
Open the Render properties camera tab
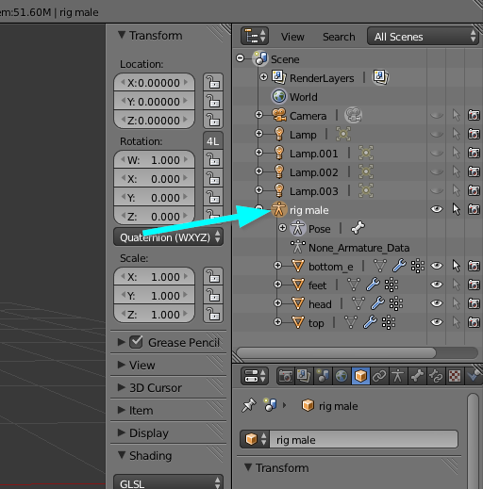[x=285, y=376]
